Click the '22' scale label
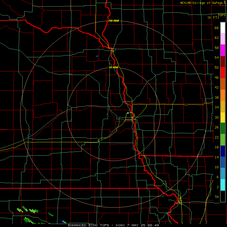This screenshot has height=227, width=227. pyautogui.click(x=217, y=137)
